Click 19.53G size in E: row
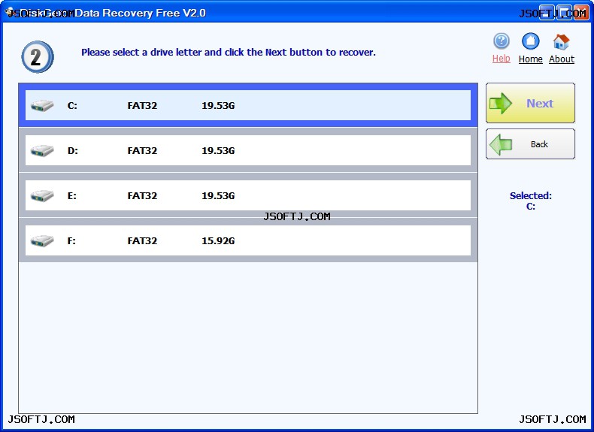Screen dimensions: 594x432 [x=218, y=196]
